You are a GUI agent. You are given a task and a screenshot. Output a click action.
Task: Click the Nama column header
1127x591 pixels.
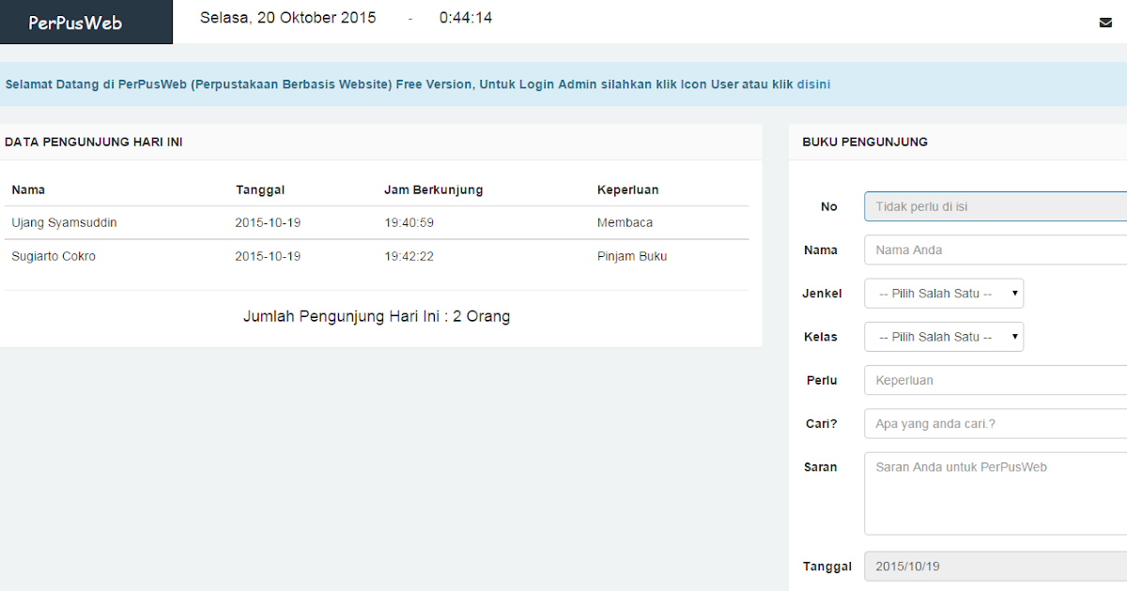coord(28,189)
